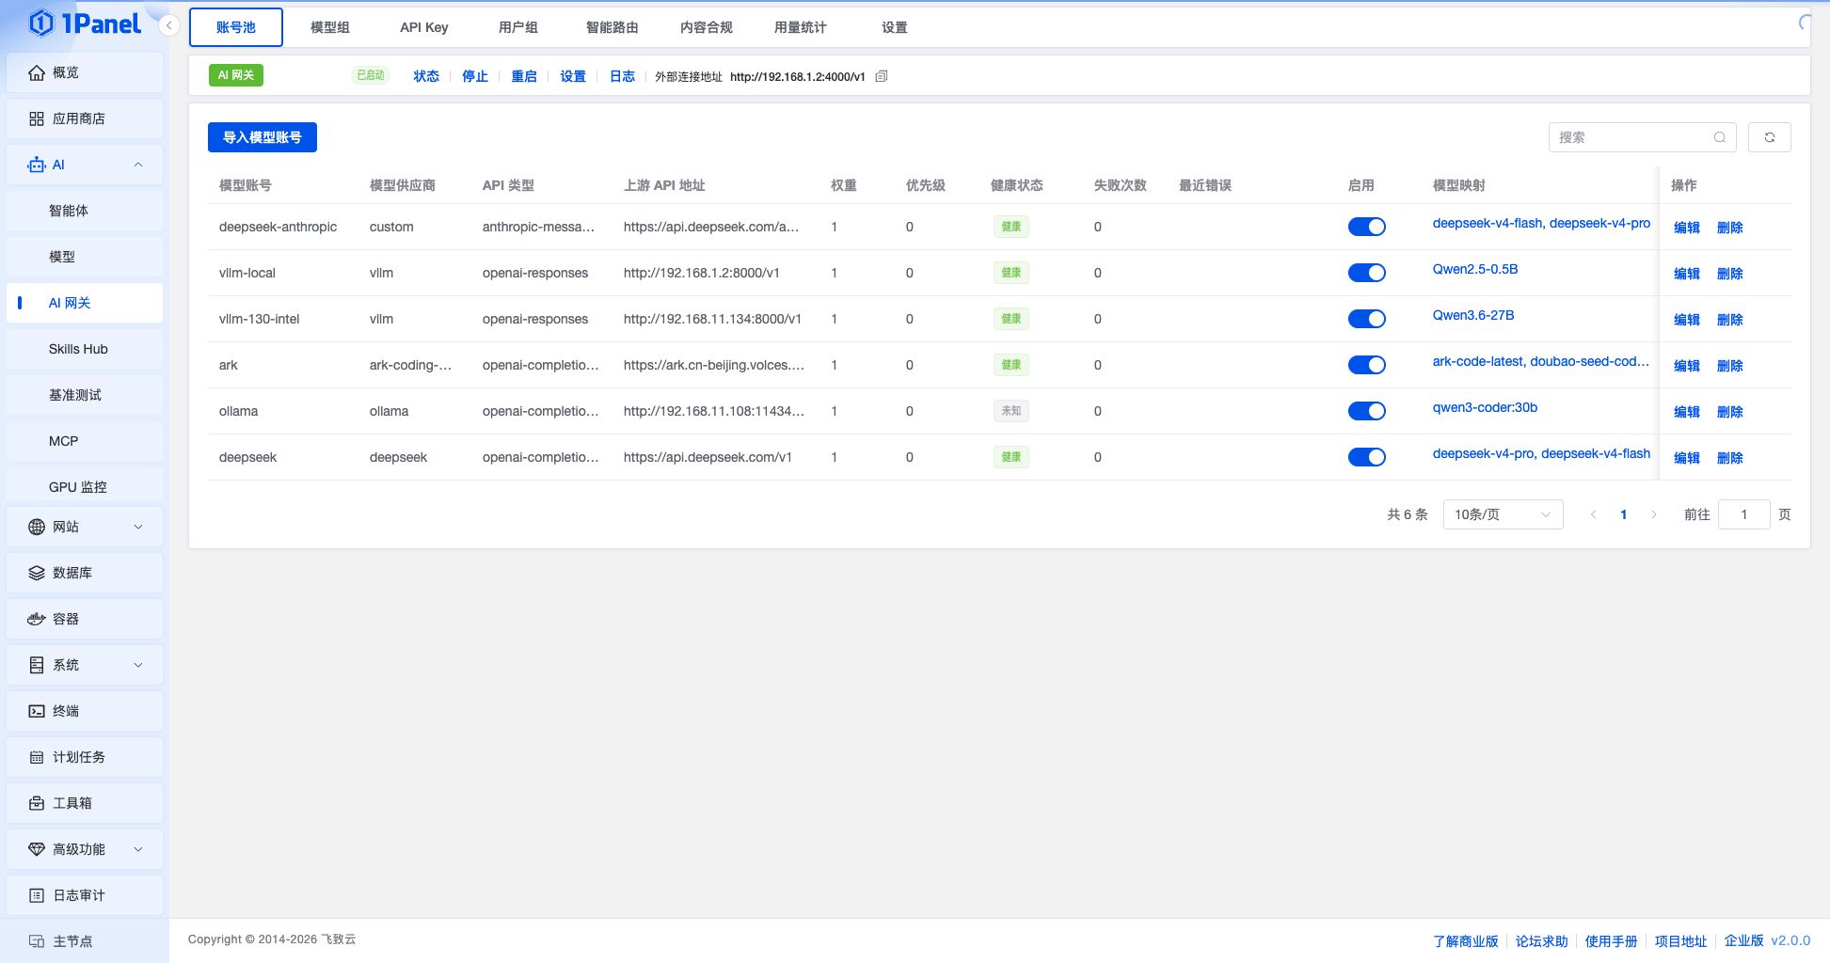Screen dimensions: 1830x963
Task: Toggle the vllm-130-intel account switch
Action: coord(1366,319)
